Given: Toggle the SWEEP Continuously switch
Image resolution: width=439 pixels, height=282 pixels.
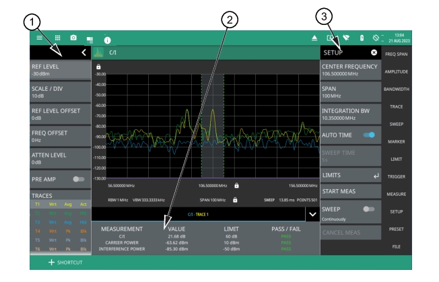Looking at the screenshot, I should click(x=369, y=209).
